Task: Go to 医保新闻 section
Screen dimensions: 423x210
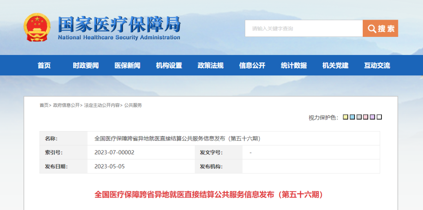Action: pos(127,66)
